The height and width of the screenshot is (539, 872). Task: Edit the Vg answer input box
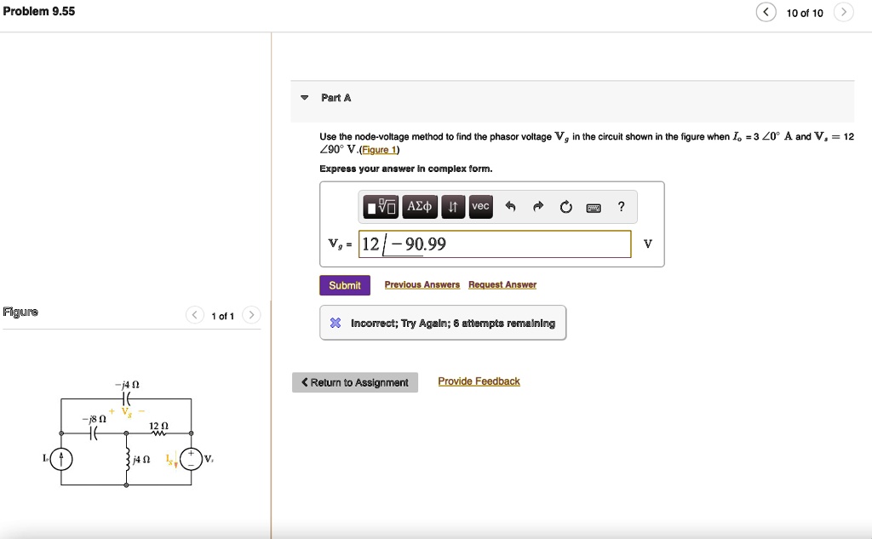pos(494,244)
